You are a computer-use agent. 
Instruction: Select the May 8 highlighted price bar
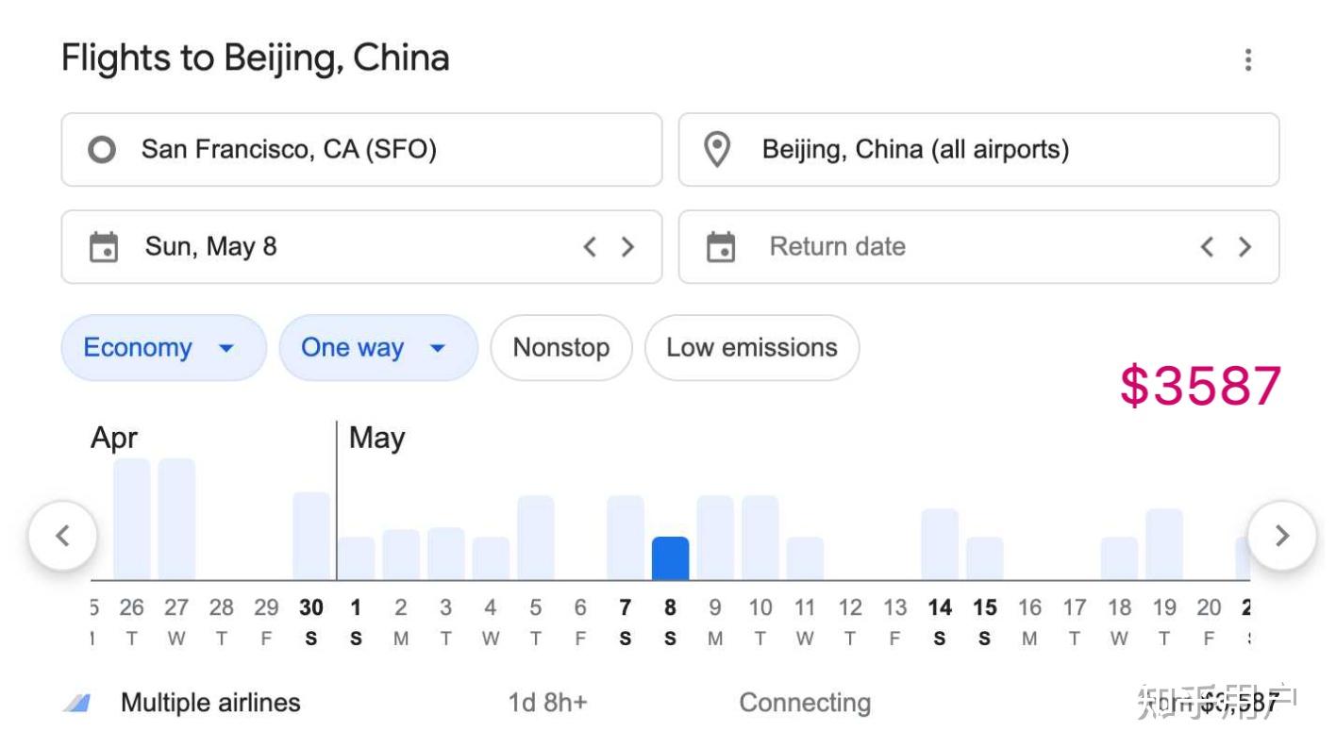pos(670,558)
